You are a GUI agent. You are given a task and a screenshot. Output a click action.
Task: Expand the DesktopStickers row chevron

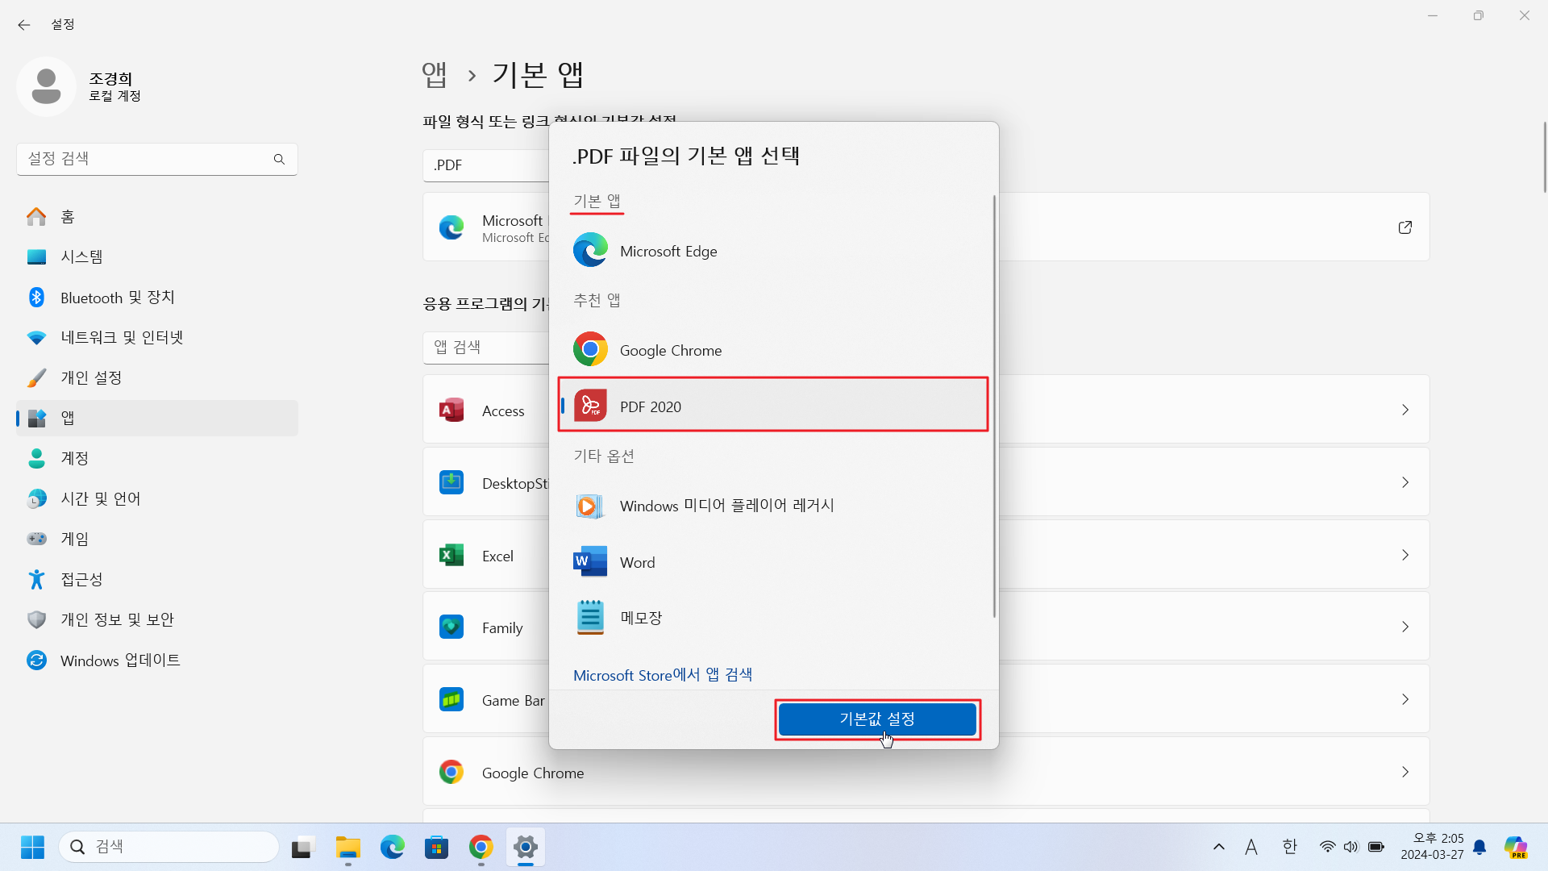click(1404, 482)
